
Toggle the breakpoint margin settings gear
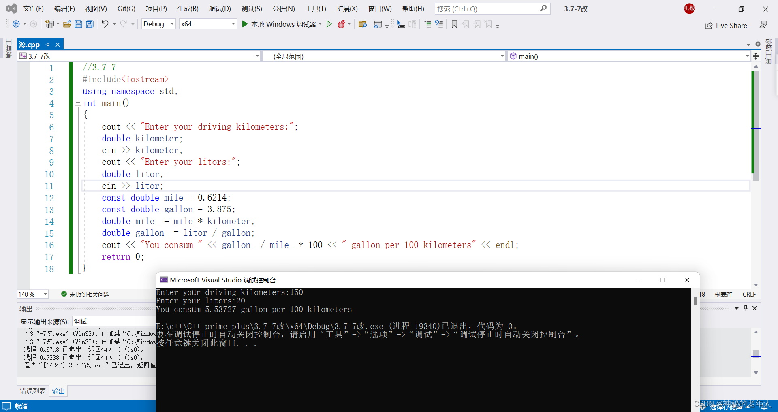tap(758, 45)
